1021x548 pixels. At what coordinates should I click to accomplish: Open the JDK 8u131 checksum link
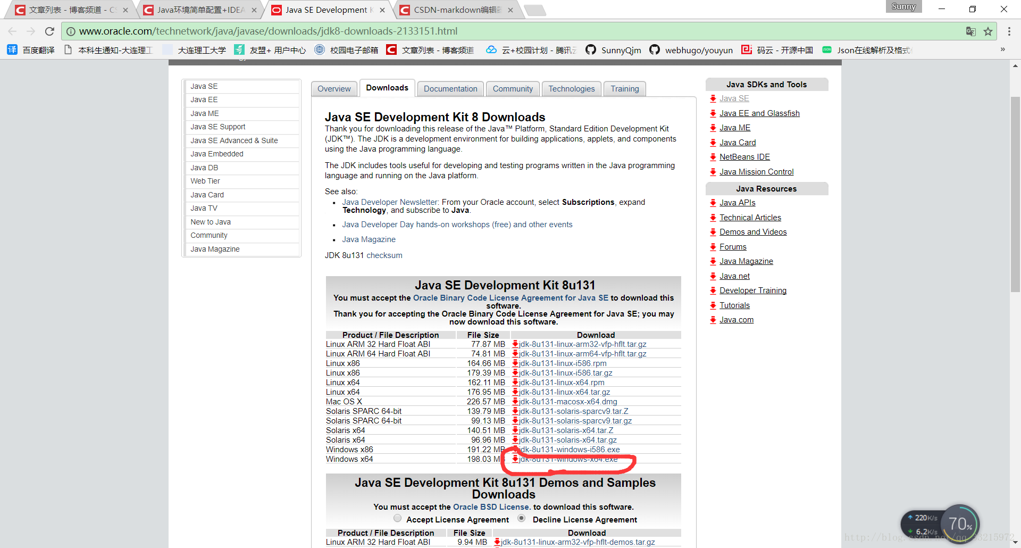tap(384, 255)
